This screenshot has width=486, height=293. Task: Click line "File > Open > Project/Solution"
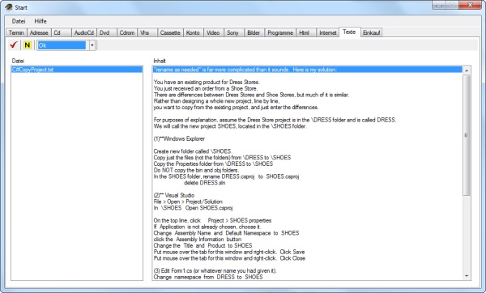pyautogui.click(x=188, y=202)
